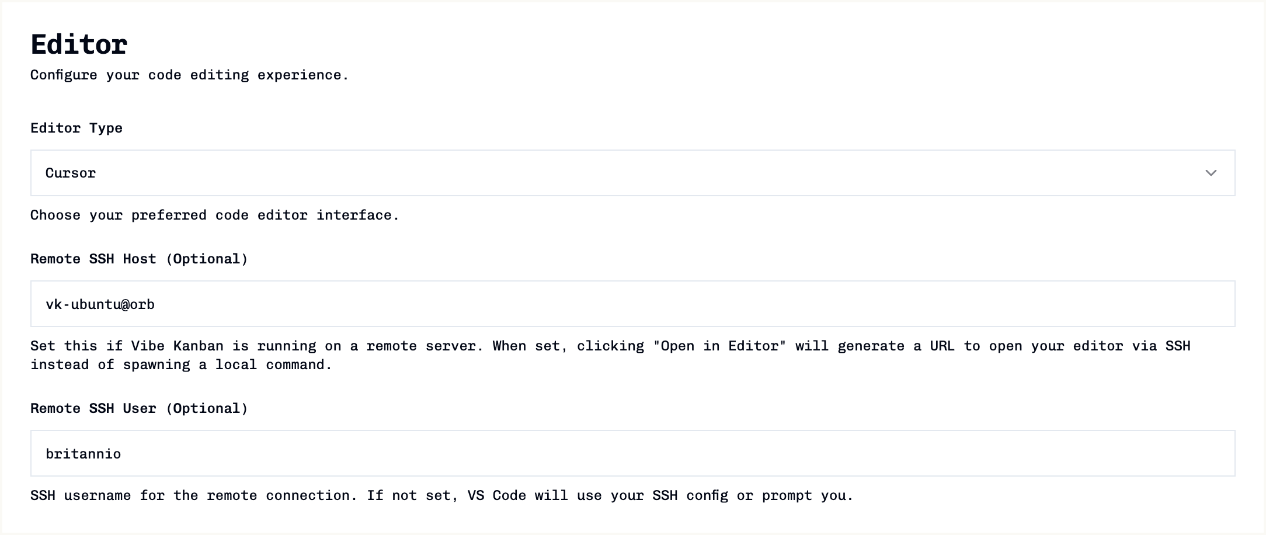Click inside the Remote SSH User field
1266x535 pixels.
pyautogui.click(x=632, y=453)
